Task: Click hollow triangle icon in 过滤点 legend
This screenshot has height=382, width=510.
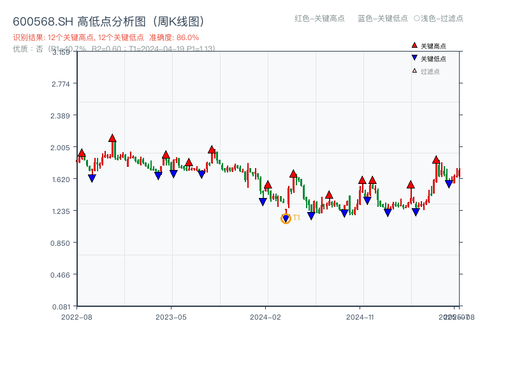Action: tap(414, 71)
